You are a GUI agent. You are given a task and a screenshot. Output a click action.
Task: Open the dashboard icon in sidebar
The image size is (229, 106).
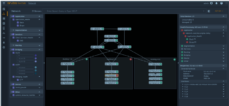tap(4, 9)
